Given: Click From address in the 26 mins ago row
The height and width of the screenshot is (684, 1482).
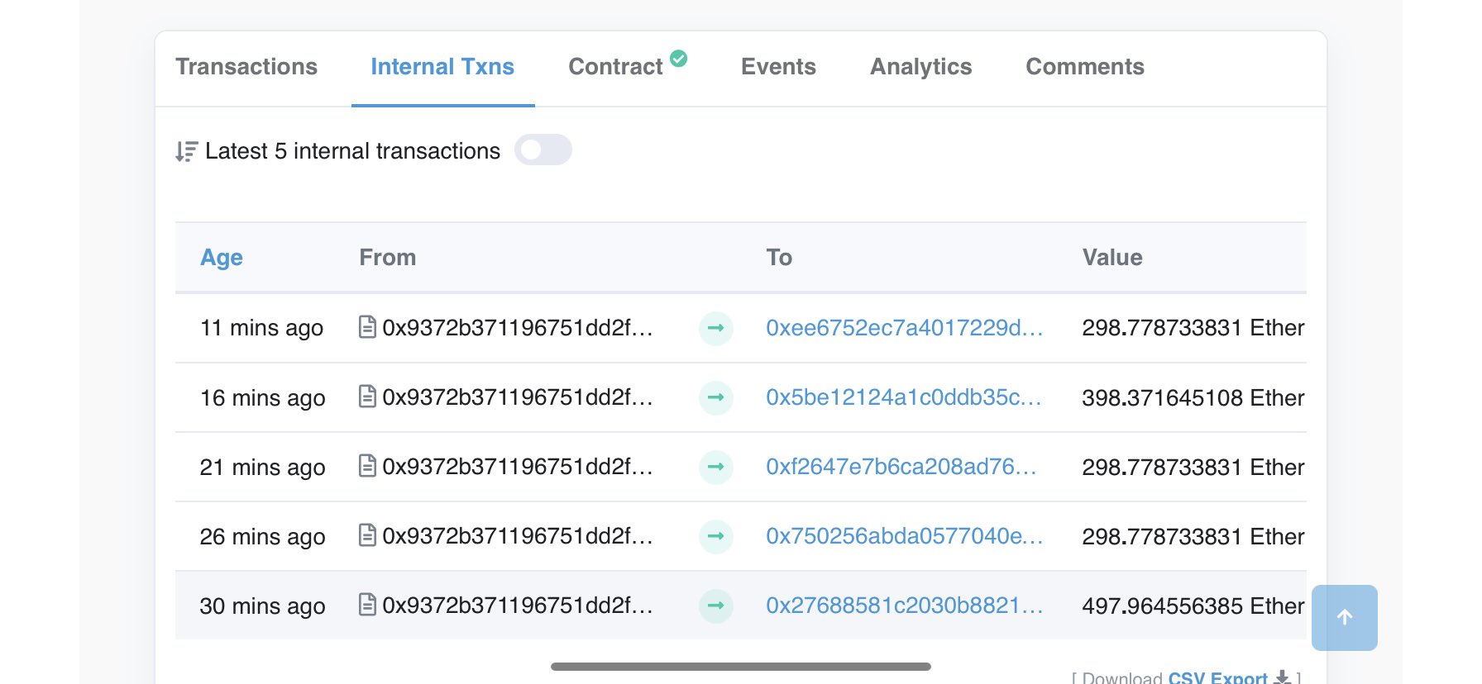Looking at the screenshot, I should pos(518,536).
